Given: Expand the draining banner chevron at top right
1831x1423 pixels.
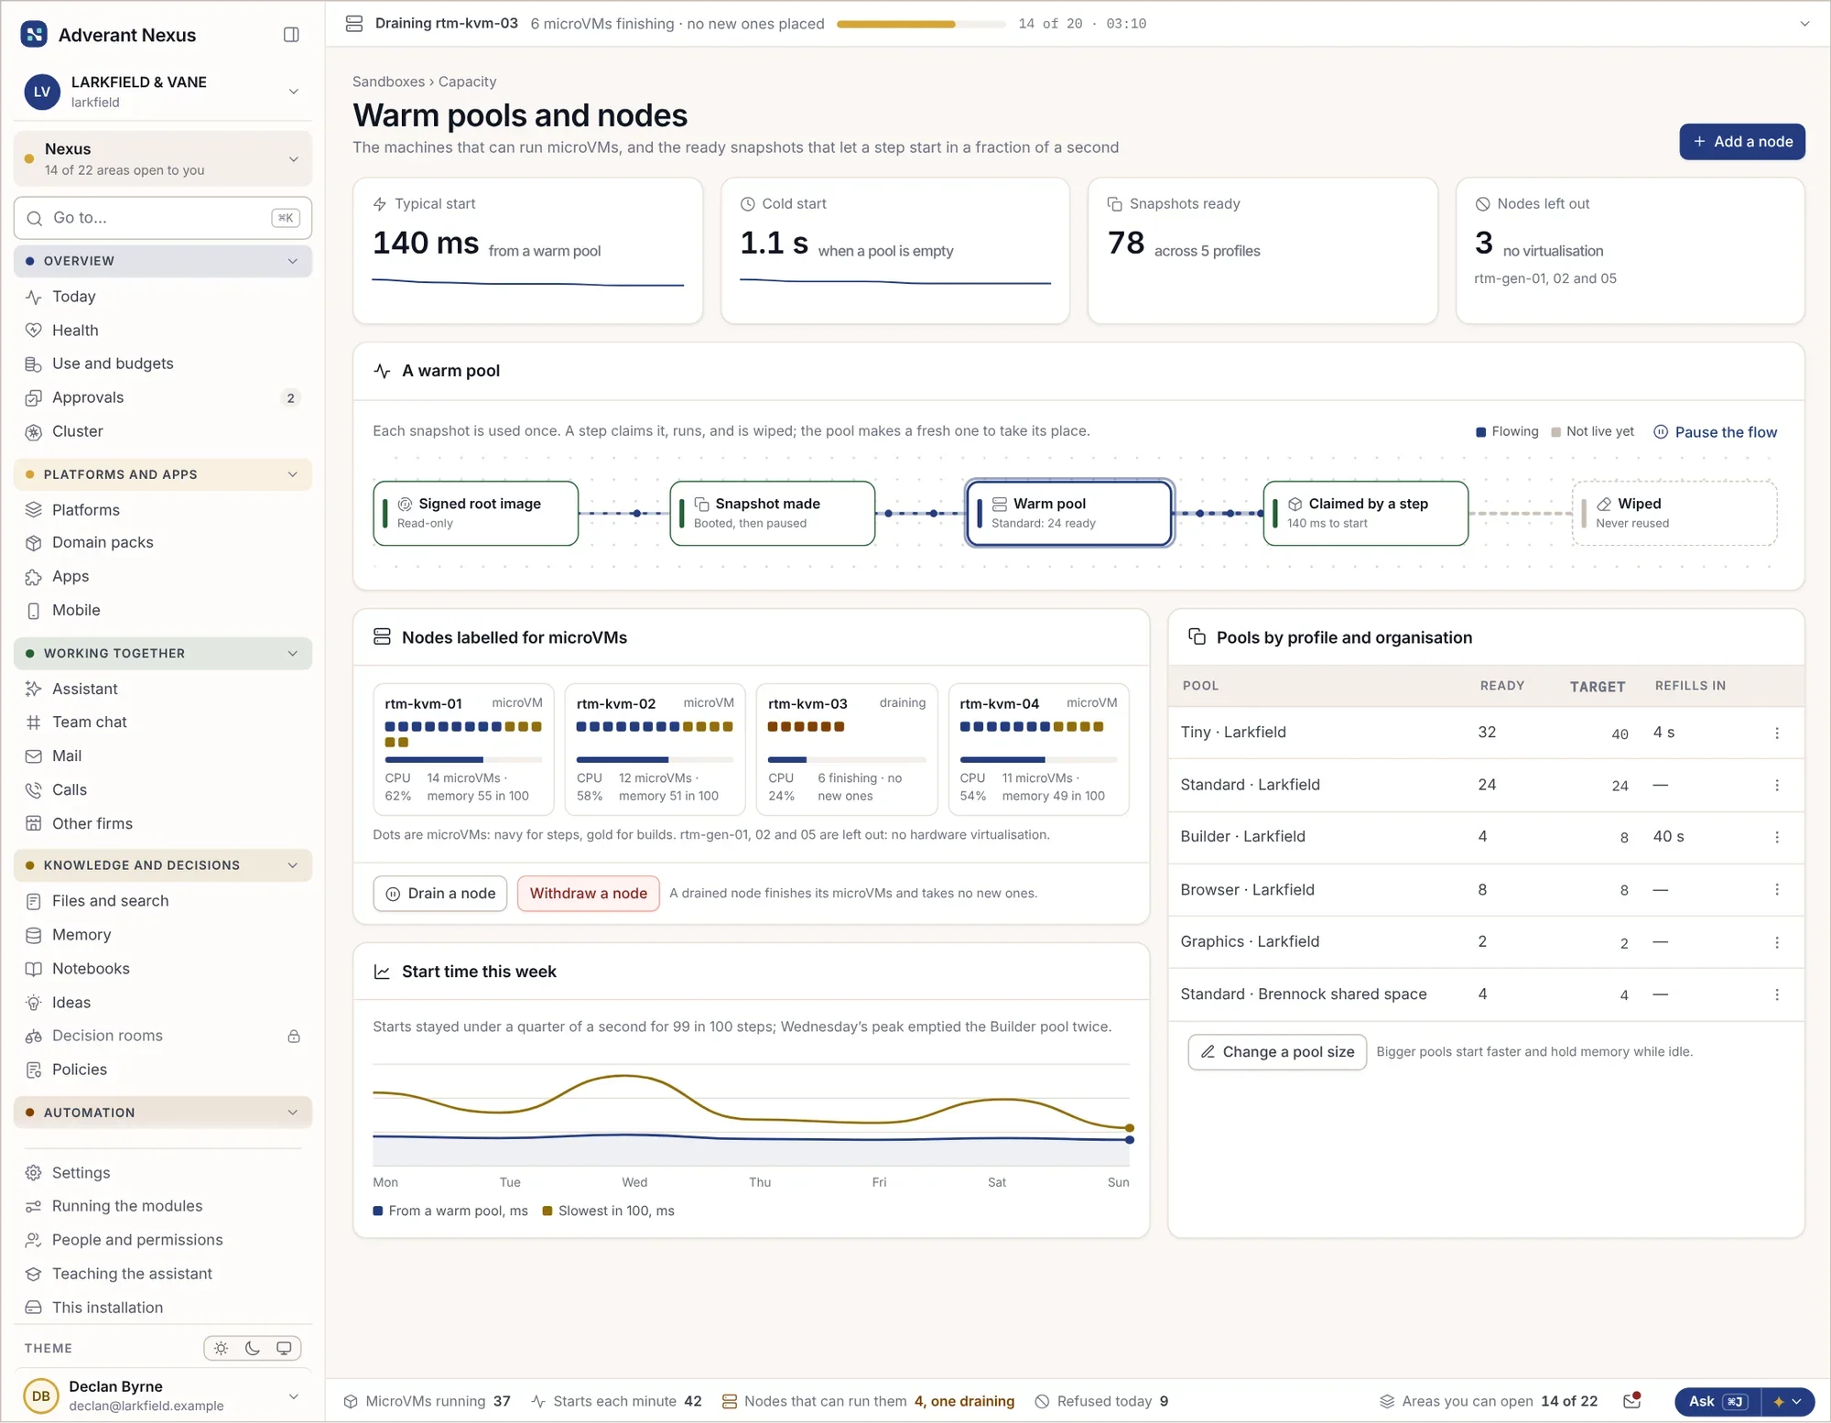Looking at the screenshot, I should (x=1804, y=24).
